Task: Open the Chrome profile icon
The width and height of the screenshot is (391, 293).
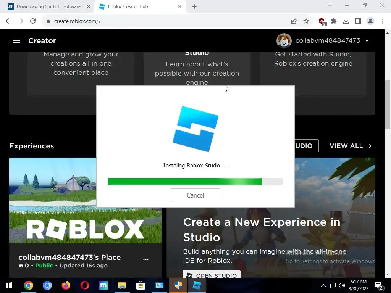Action: [x=370, y=21]
